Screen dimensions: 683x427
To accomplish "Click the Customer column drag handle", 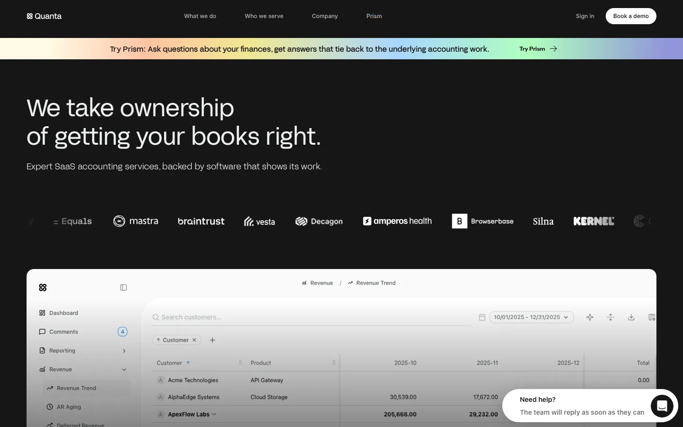I will 240,362.
